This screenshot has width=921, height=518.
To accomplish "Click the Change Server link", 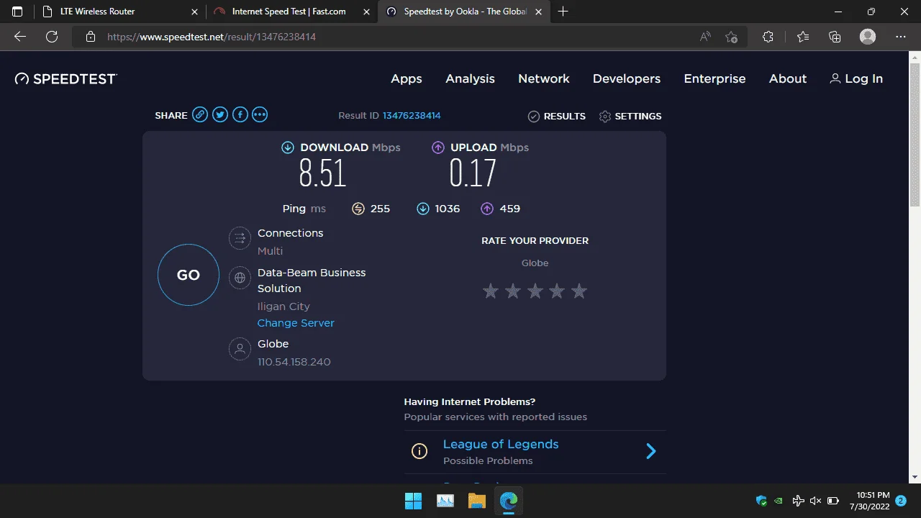I will (x=296, y=323).
